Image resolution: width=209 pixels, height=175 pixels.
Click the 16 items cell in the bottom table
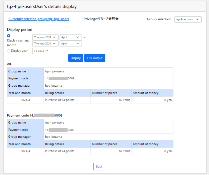124,151
